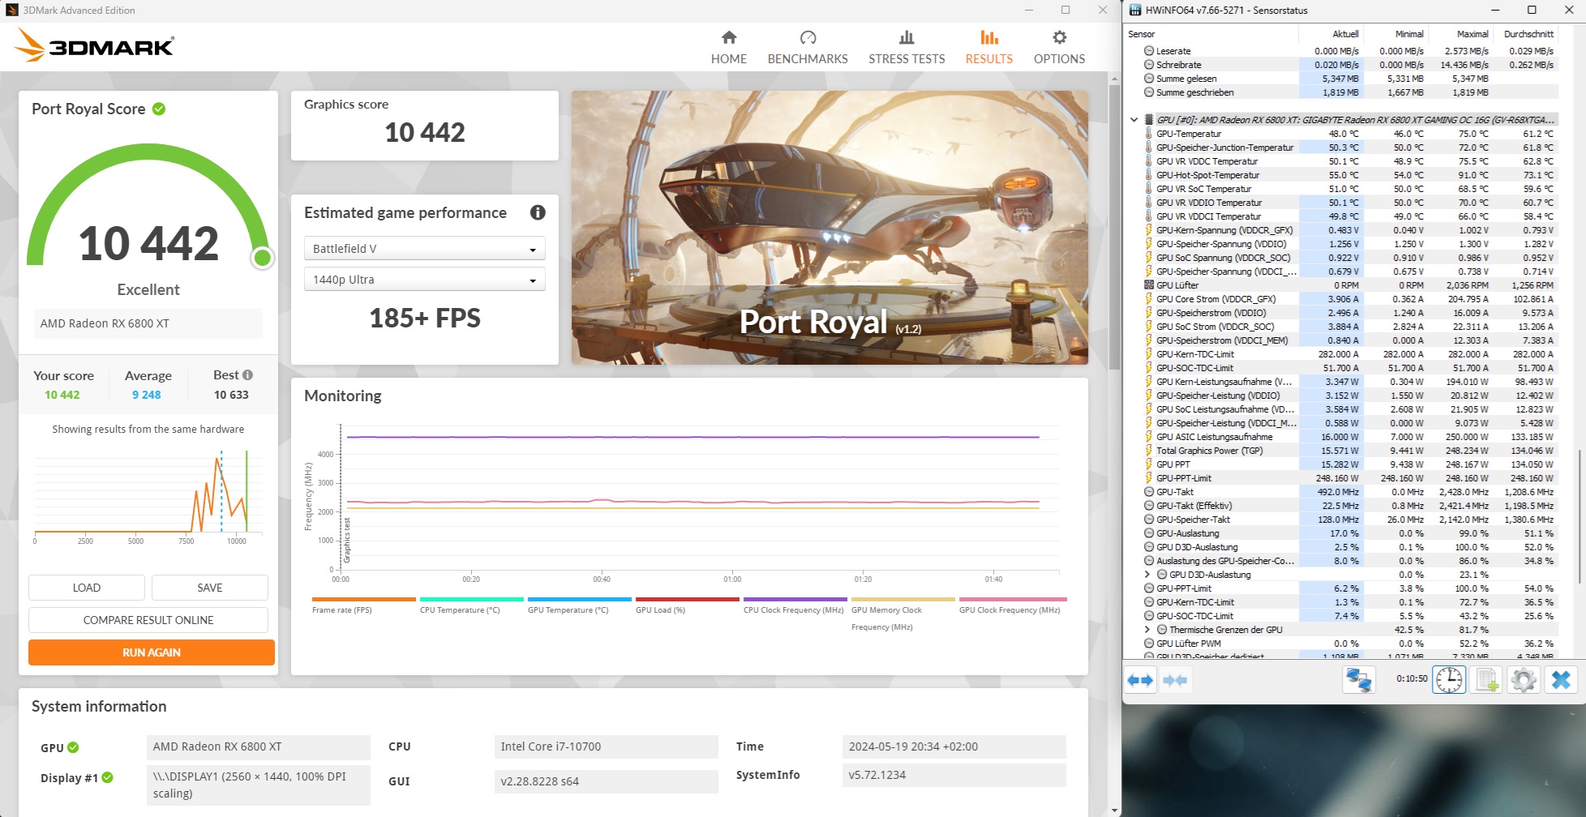1586x817 pixels.
Task: Open the 1440p Ultra preset dropdown
Action: (424, 279)
